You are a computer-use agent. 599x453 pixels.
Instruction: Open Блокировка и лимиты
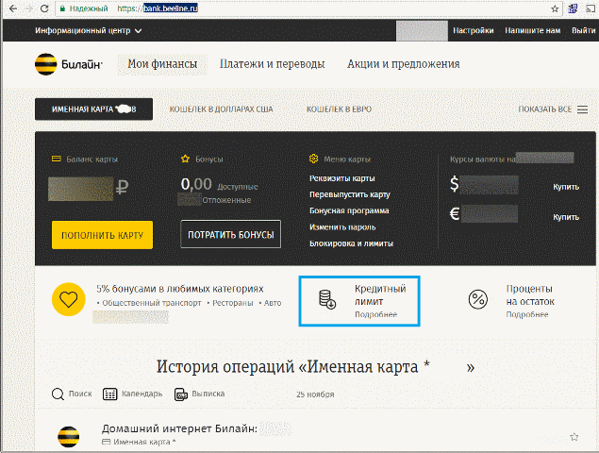(x=351, y=243)
